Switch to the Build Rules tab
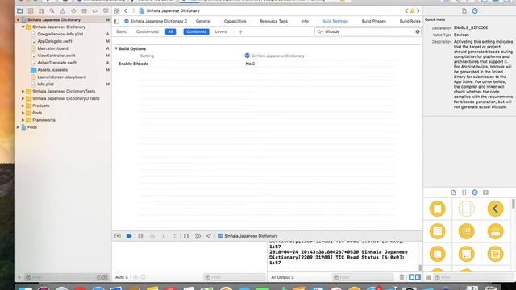 [410, 21]
